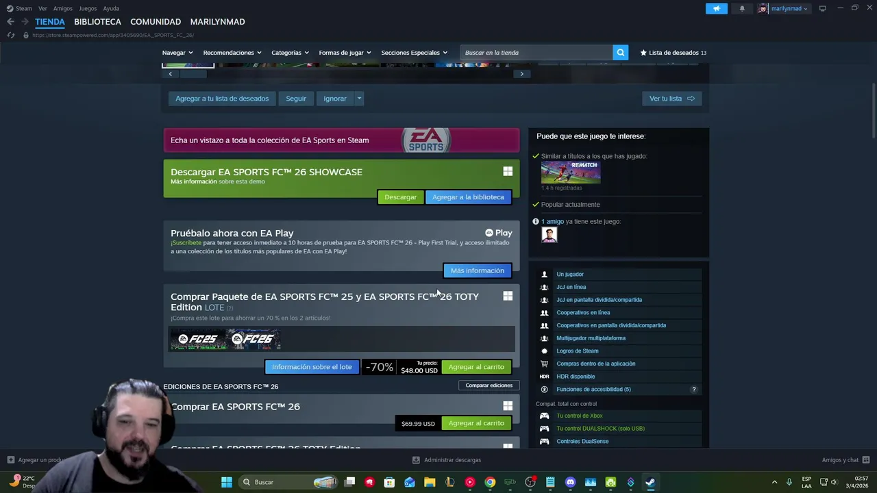
Task: Click the Buscar en la tienda search field
Action: point(536,52)
